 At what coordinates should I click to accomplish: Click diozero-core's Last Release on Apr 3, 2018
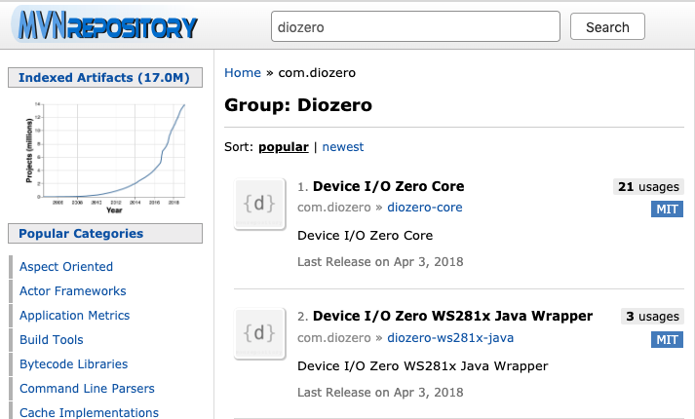380,262
